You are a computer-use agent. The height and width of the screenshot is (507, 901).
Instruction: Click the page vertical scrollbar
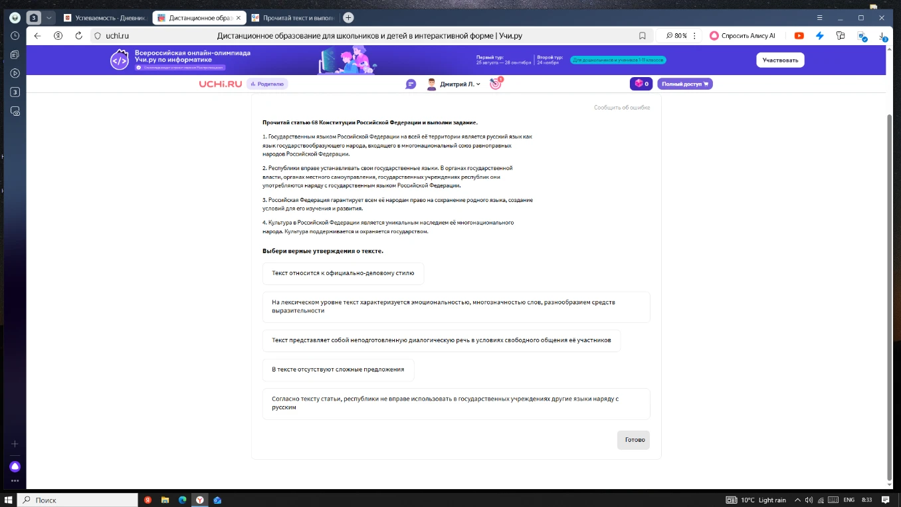coord(890,296)
